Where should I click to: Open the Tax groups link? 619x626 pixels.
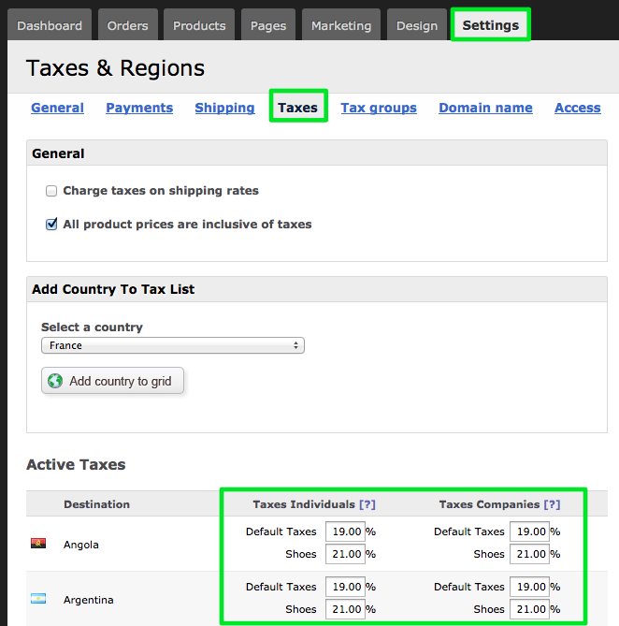click(379, 108)
